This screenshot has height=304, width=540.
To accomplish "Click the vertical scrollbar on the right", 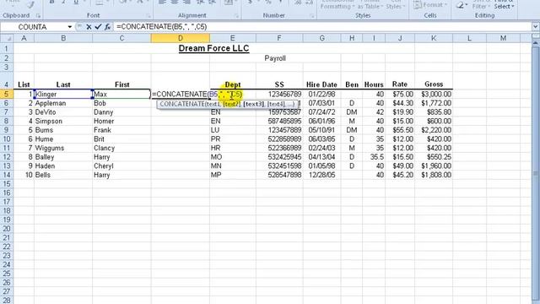I will coord(536,172).
